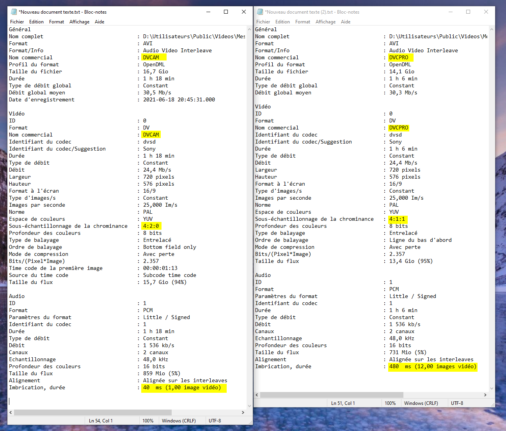Viewport: 506px width, 431px height.
Task: Click scroll-left arrow in left window
Action: [x=11, y=412]
